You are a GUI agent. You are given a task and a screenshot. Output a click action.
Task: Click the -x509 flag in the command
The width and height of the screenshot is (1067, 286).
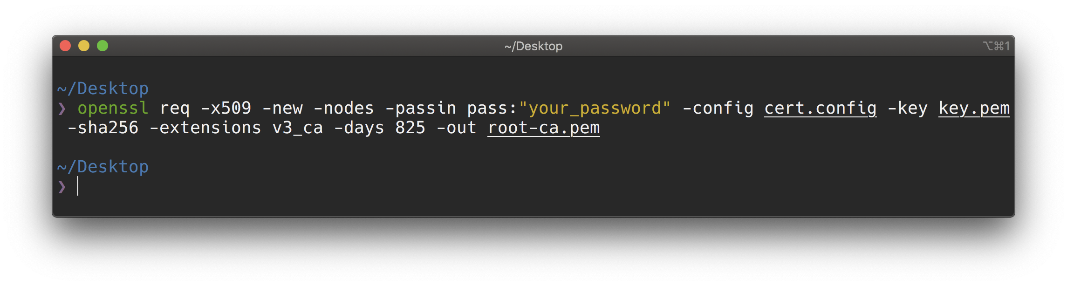pos(226,108)
